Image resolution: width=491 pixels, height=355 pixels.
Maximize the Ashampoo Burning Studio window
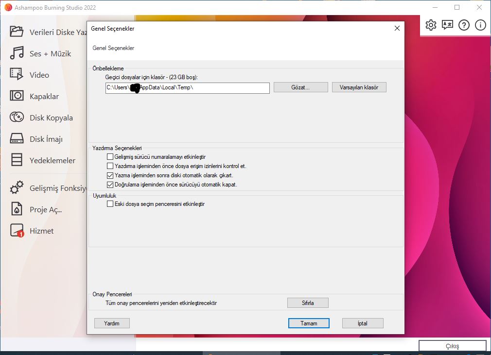click(x=457, y=7)
